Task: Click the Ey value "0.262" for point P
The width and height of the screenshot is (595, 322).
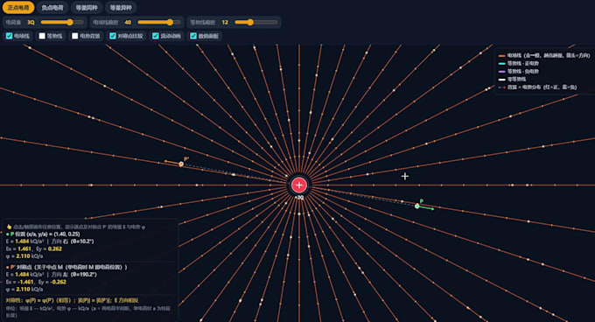Action: pos(55,248)
